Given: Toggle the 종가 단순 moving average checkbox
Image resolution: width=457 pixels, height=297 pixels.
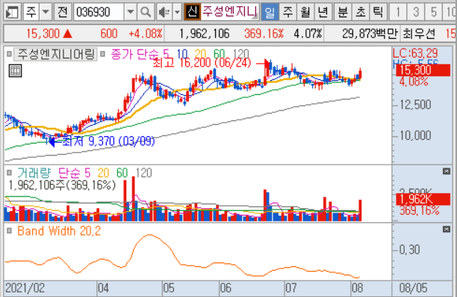Looking at the screenshot, I should pos(102,54).
